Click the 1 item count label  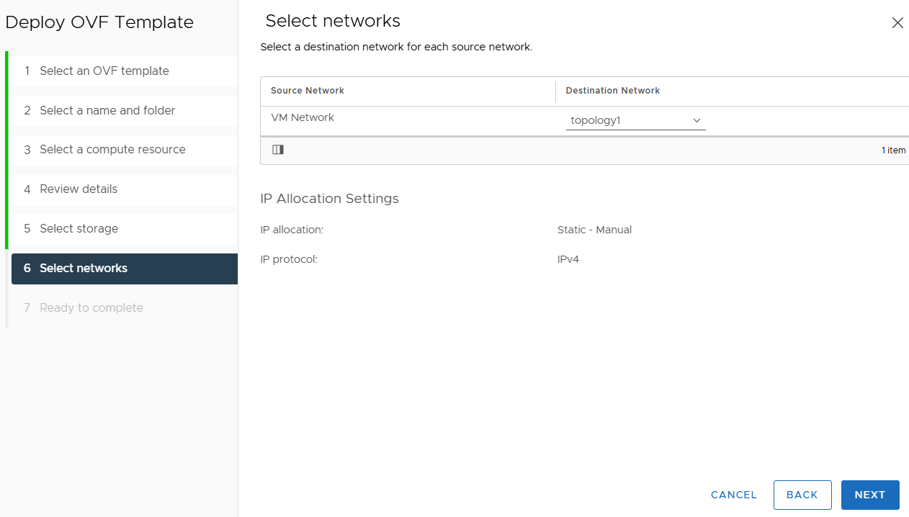894,150
